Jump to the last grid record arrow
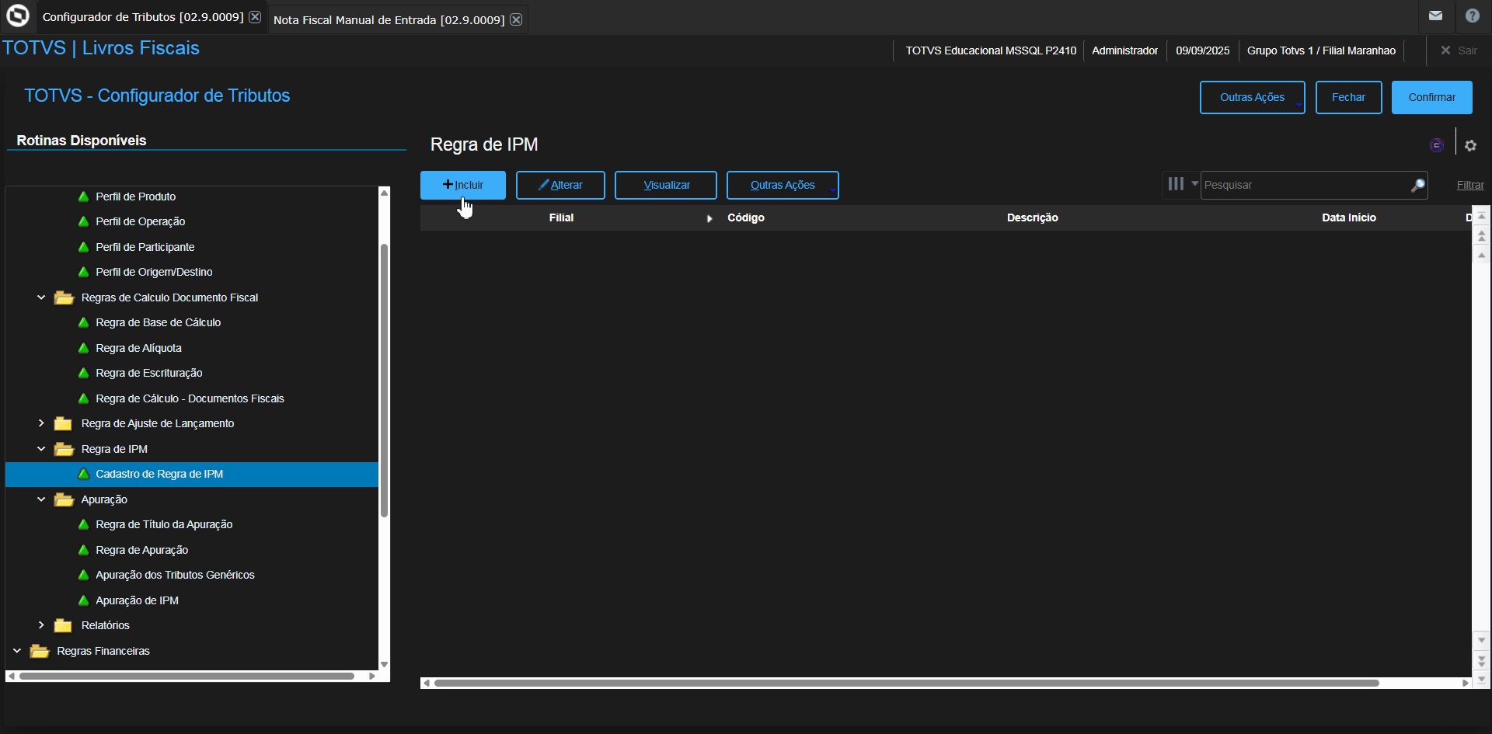Viewport: 1492px width, 734px height. (1481, 680)
